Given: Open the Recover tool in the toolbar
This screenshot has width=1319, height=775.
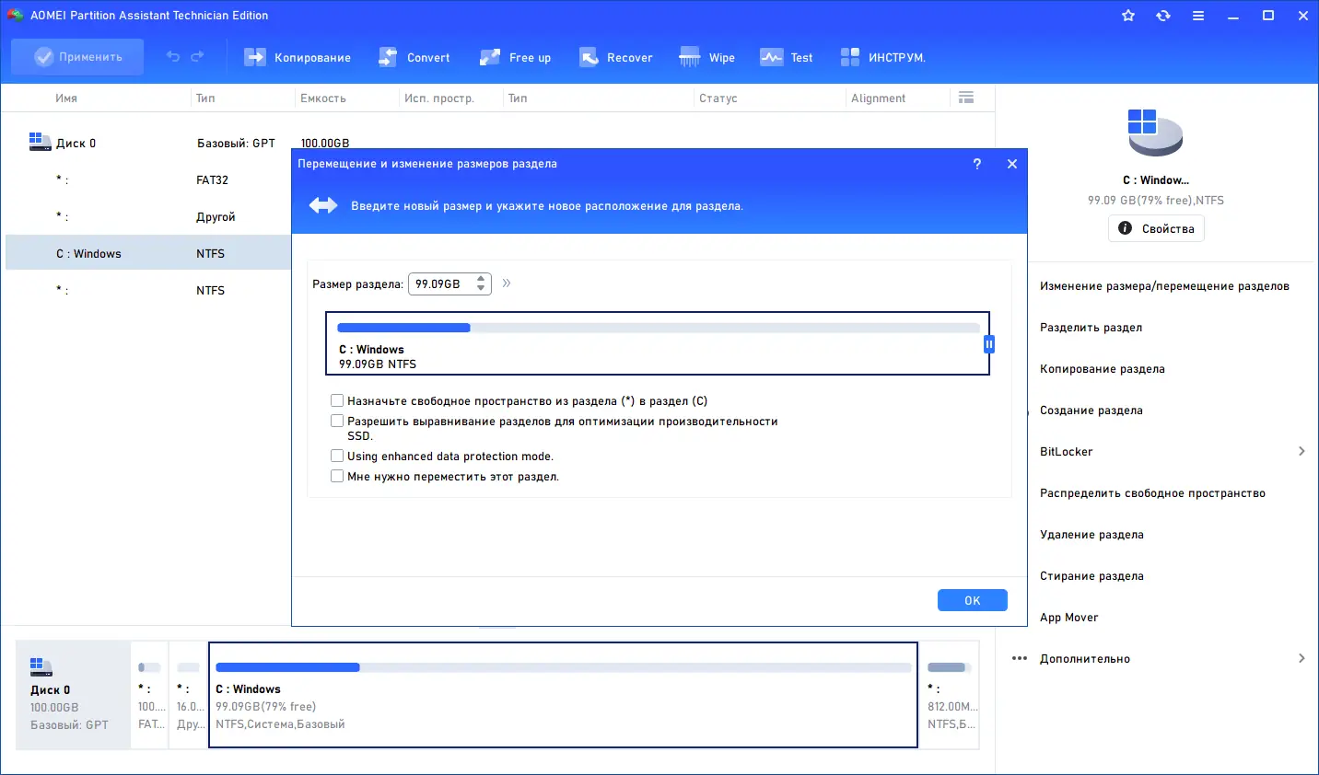Looking at the screenshot, I should point(615,57).
